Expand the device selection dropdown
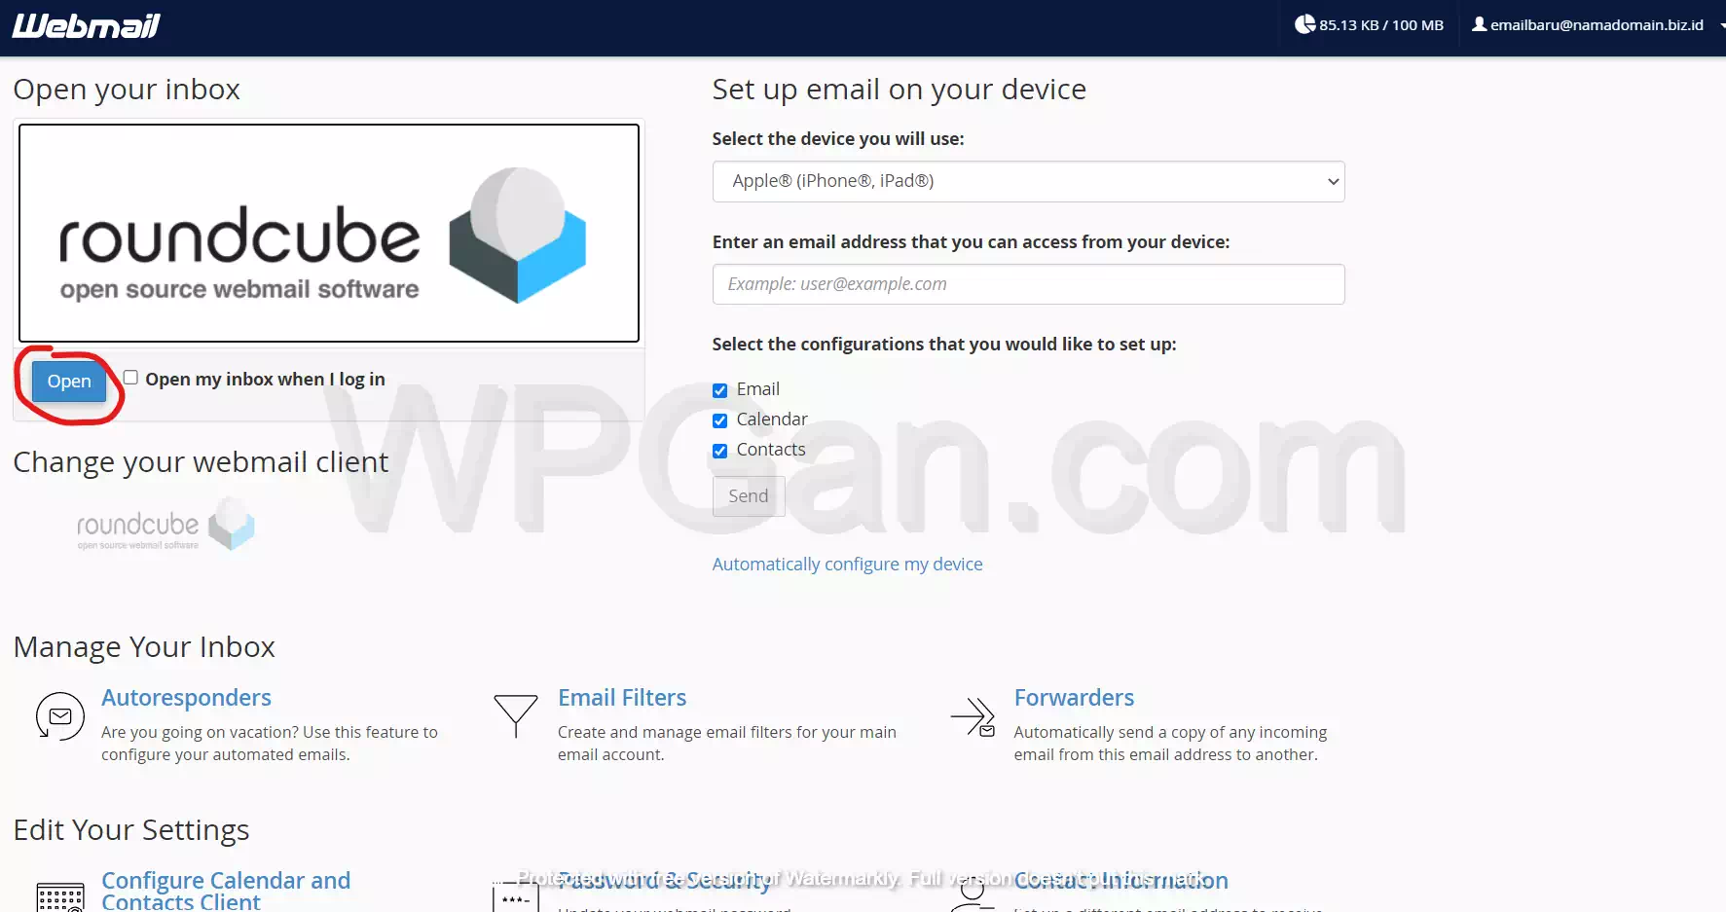Viewport: 1726px width, 912px height. point(1028,181)
